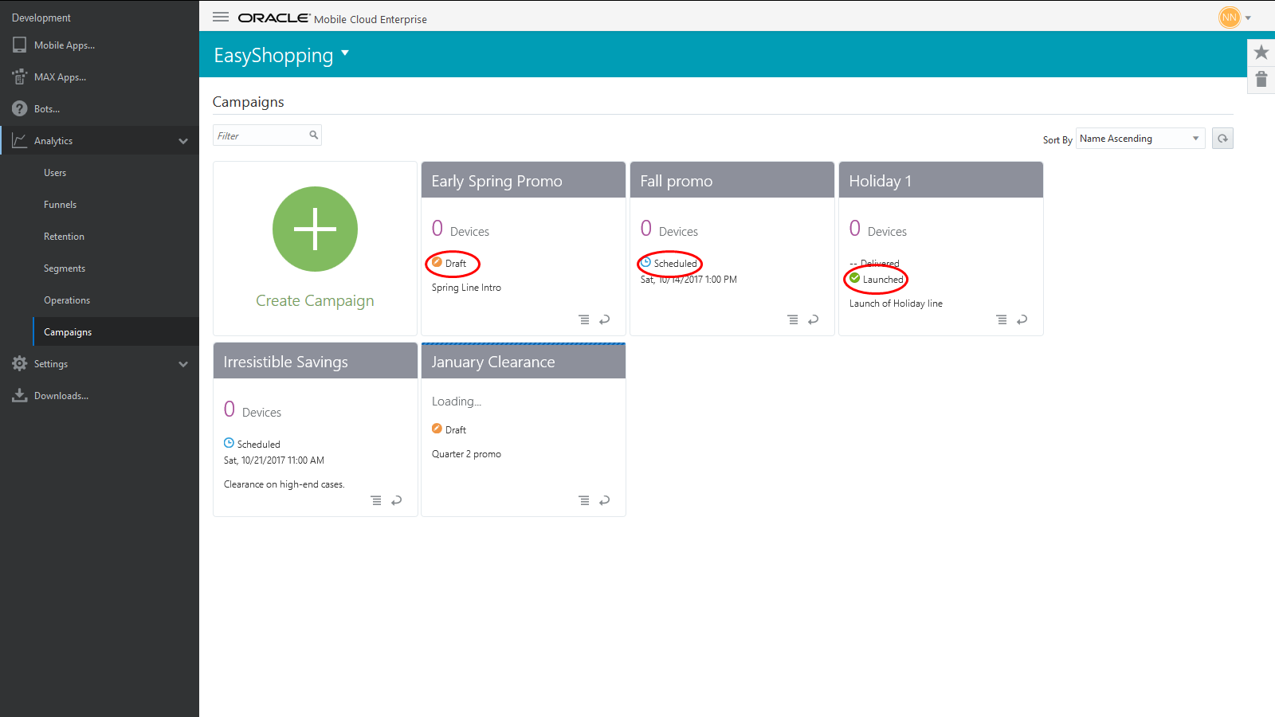
Task: Click Scheduled status on Fall promo
Action: click(669, 263)
